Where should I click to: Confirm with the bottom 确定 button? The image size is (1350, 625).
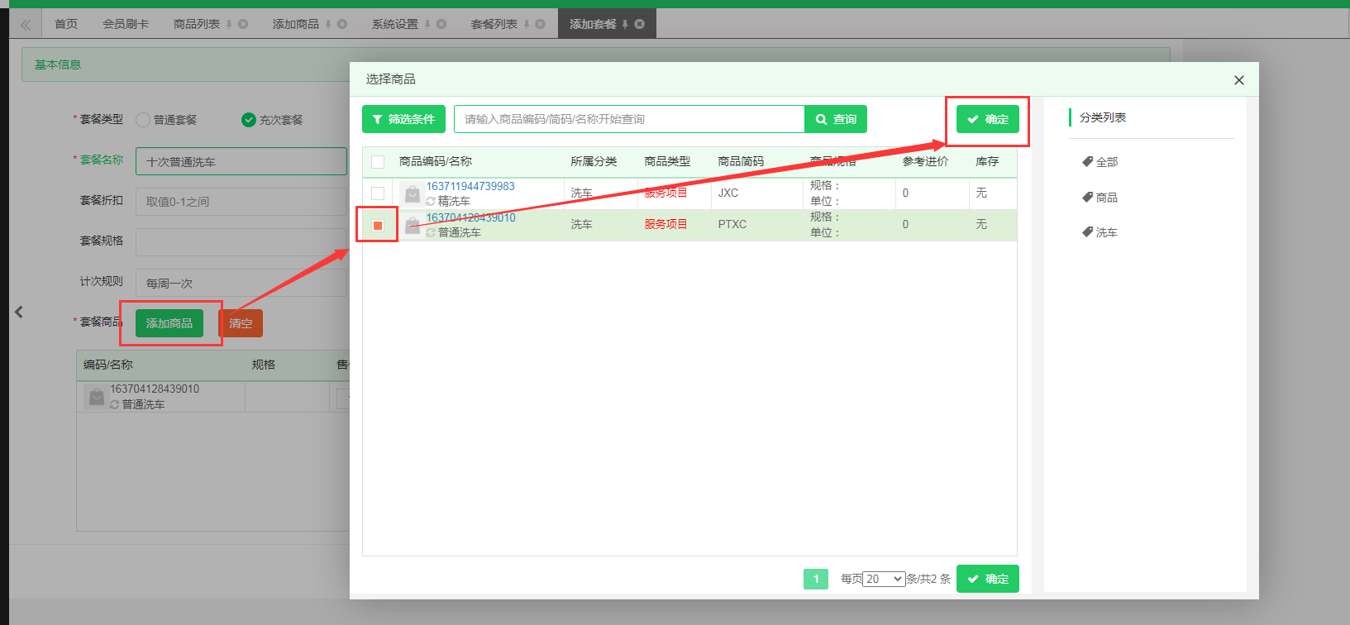(988, 579)
